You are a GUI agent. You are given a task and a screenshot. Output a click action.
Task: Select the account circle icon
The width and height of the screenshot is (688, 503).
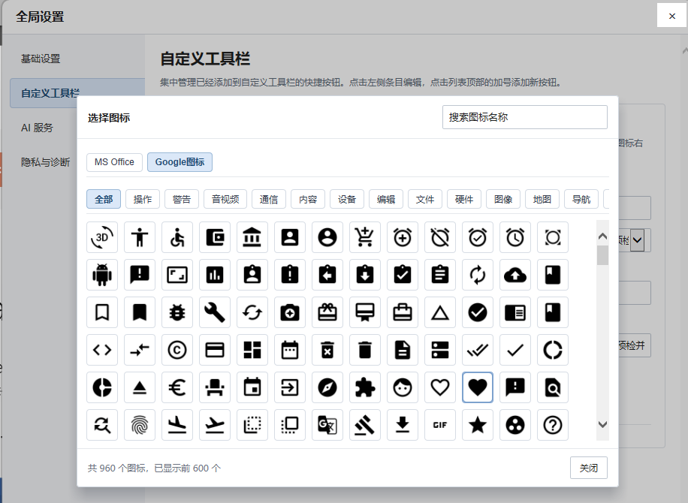pyautogui.click(x=327, y=237)
